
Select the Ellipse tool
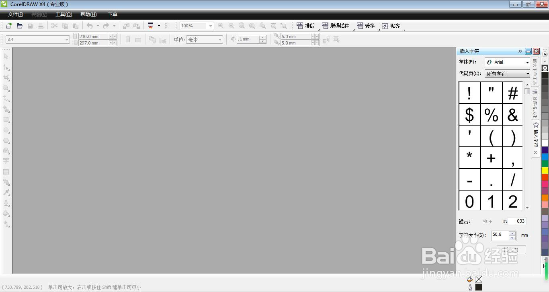(6, 130)
